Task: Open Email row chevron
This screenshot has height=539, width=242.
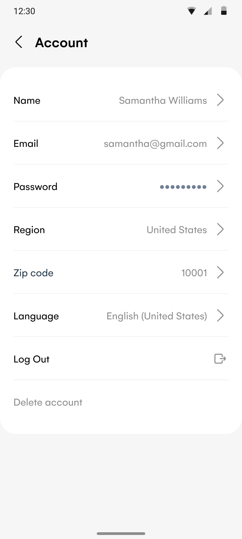Action: pyautogui.click(x=220, y=143)
